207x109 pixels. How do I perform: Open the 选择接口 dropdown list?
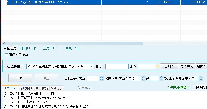(x=91, y=66)
